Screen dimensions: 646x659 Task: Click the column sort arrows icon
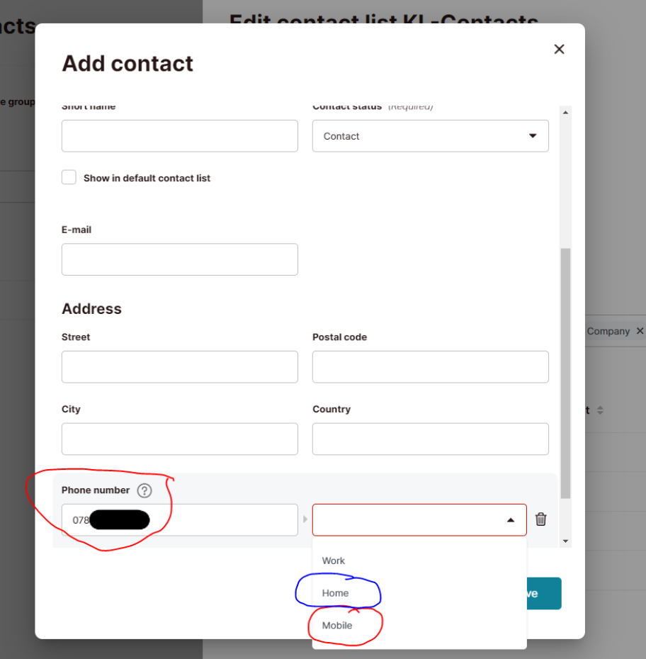[x=600, y=410]
